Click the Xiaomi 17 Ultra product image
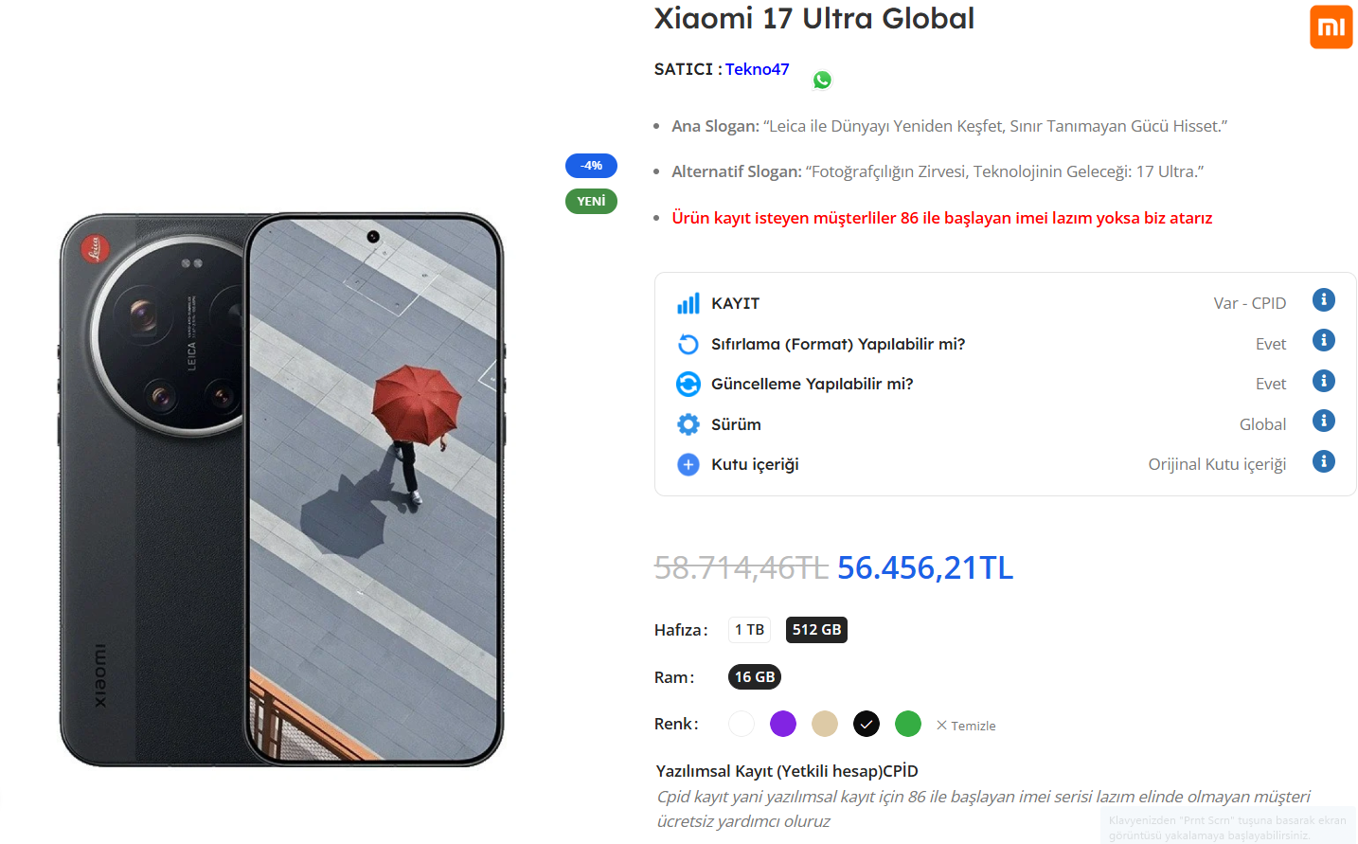This screenshot has width=1358, height=844. [x=281, y=490]
